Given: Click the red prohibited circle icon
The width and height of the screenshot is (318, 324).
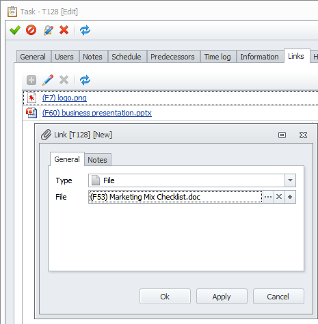Looking at the screenshot, I should pos(31,30).
